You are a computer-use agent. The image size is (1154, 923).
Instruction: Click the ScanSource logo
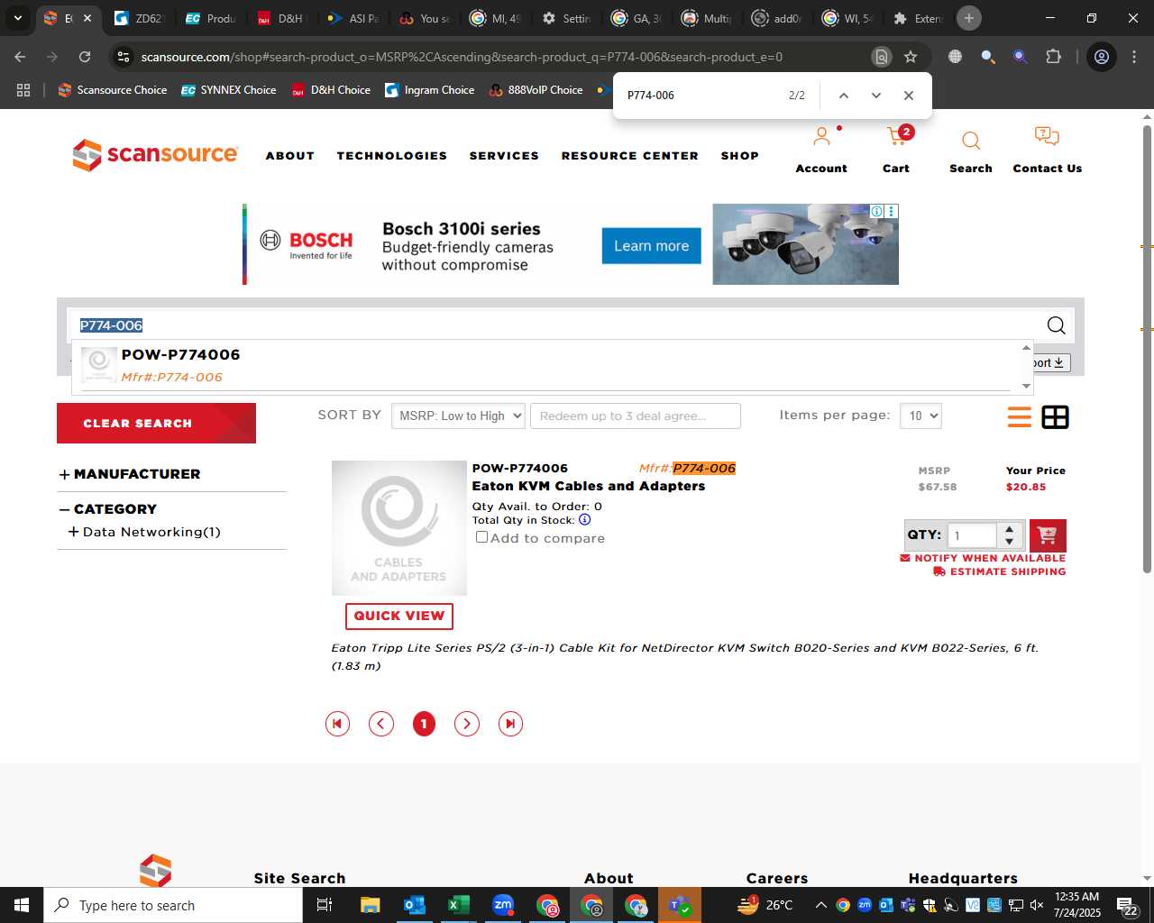pyautogui.click(x=155, y=155)
